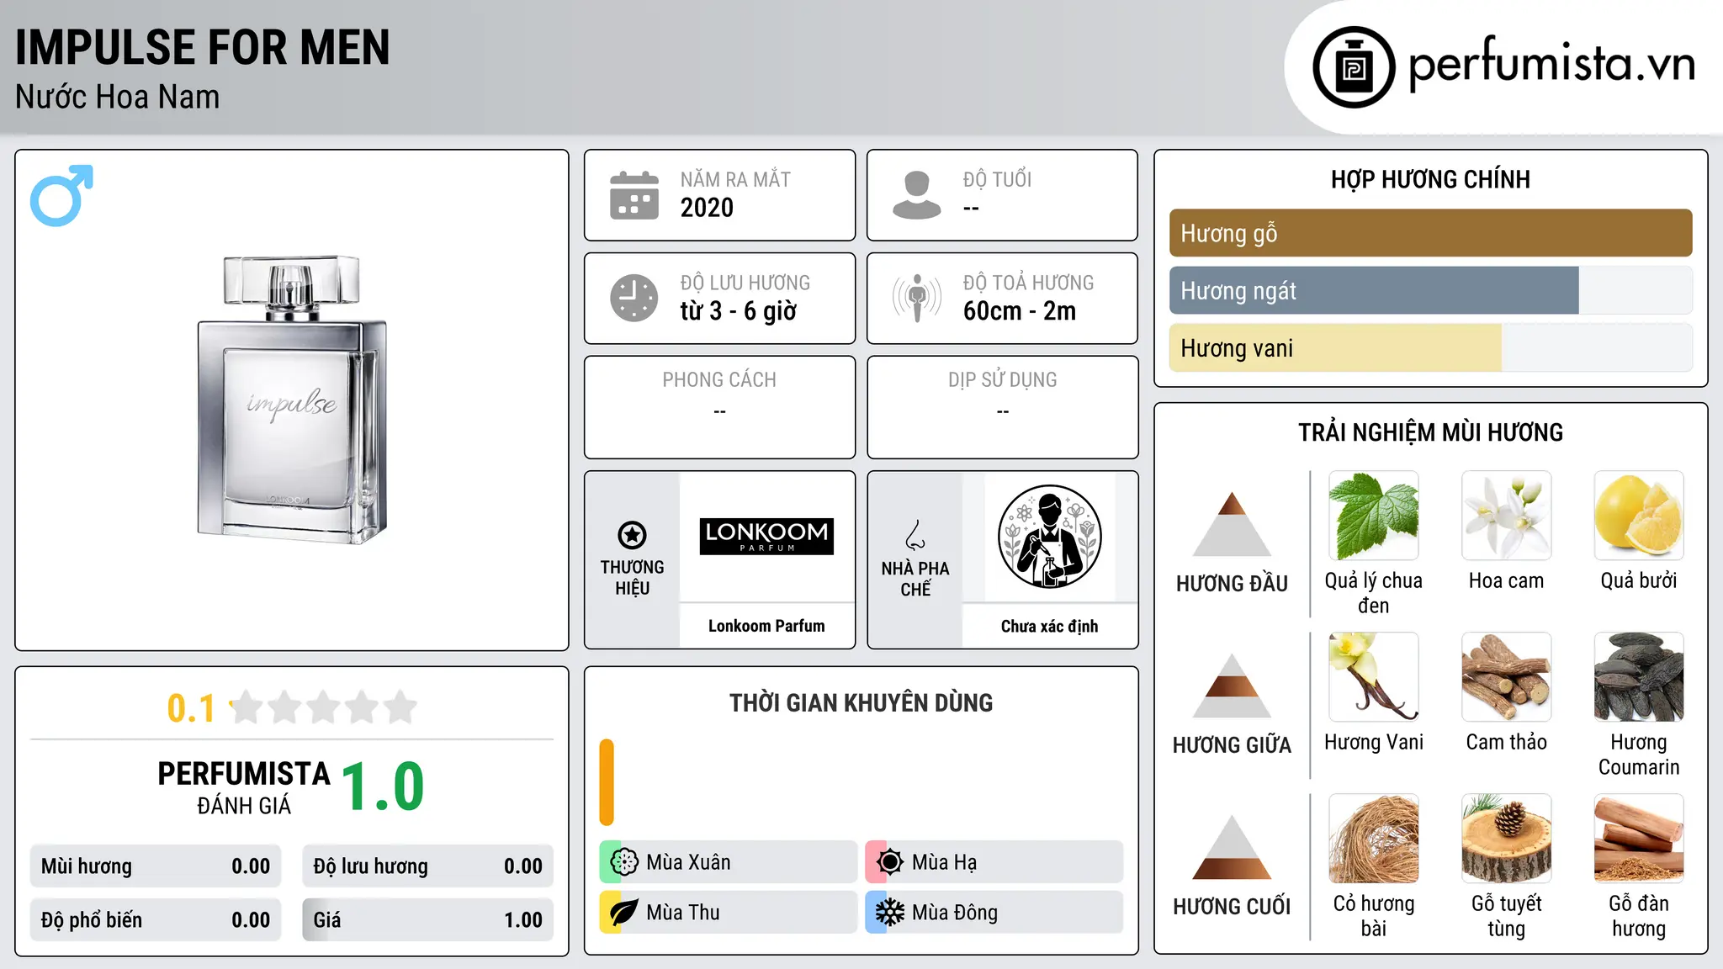Click the Dịp sử dụng heading

click(1003, 380)
